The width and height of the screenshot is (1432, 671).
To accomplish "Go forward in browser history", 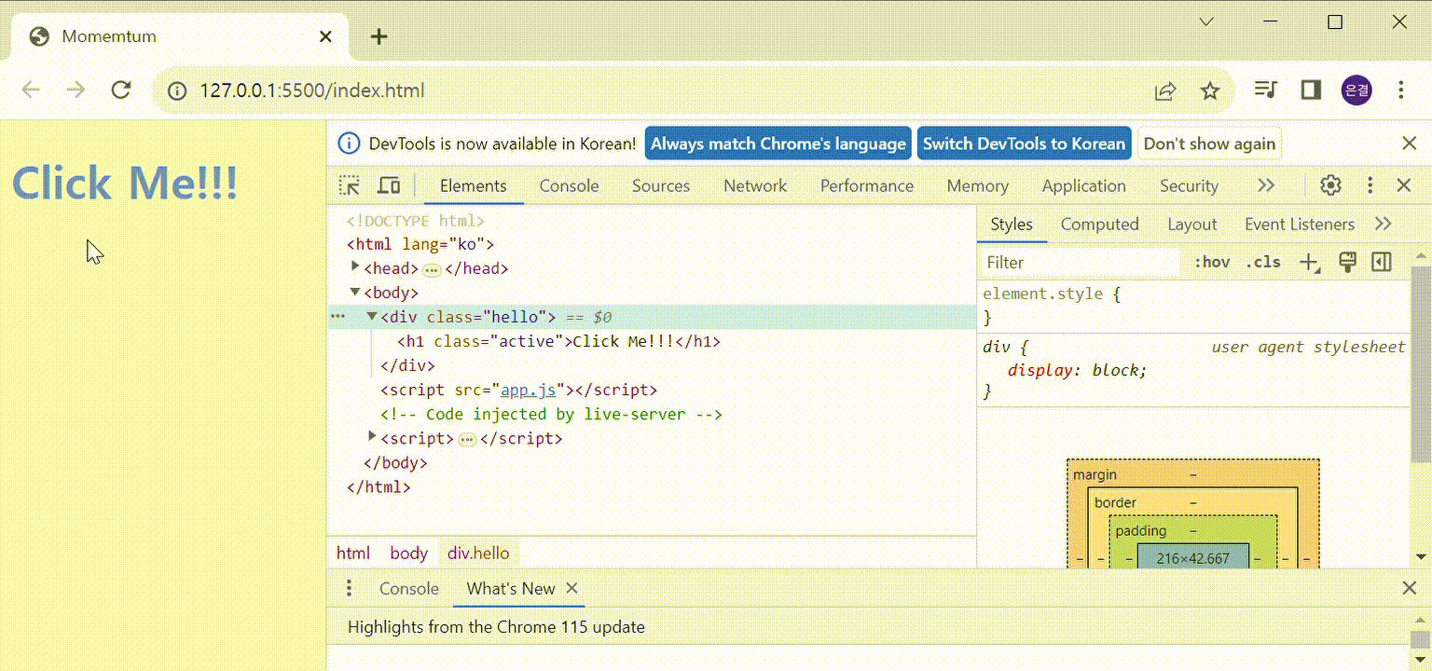I will (x=76, y=90).
